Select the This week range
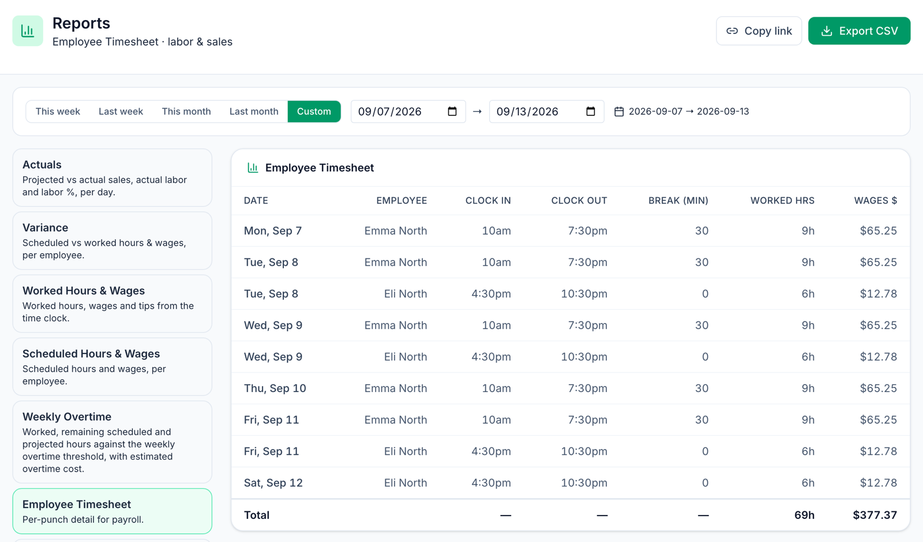This screenshot has height=542, width=923. (58, 111)
